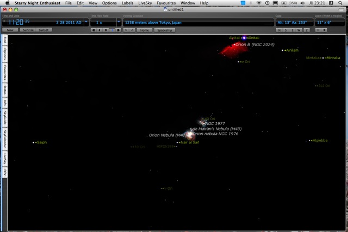
Task: Open the Starry Night Enthusiast app menu
Action: pyautogui.click(x=38, y=3)
